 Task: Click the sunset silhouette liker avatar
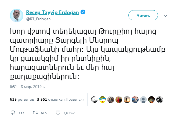point(127,99)
